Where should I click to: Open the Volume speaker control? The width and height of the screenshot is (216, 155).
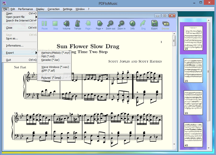point(66,25)
